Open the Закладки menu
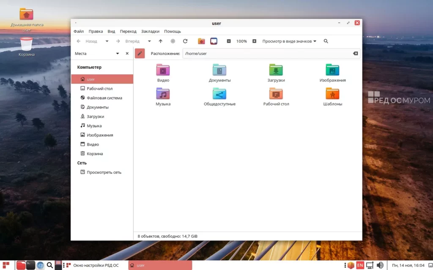This screenshot has height=270, width=433. (150, 31)
